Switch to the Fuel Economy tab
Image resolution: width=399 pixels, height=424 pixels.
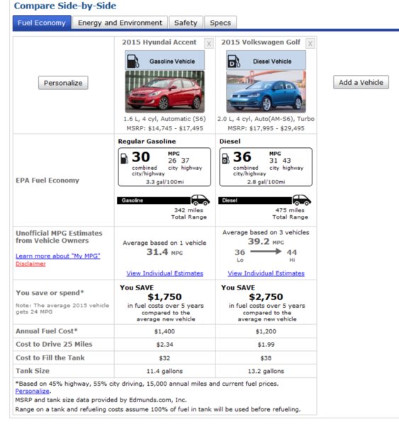coord(42,23)
